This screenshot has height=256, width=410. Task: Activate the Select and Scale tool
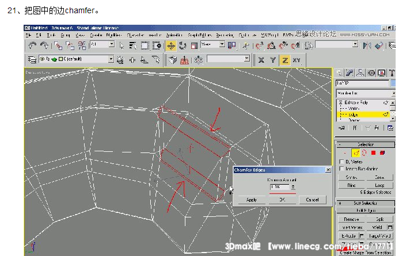pos(194,45)
